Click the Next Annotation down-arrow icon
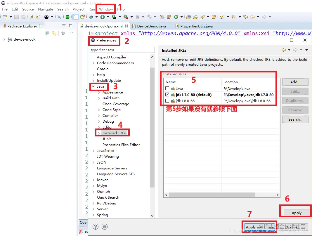The height and width of the screenshot is (236, 312). [222, 17]
